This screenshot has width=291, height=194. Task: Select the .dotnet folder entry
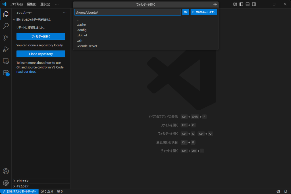[x=146, y=35]
